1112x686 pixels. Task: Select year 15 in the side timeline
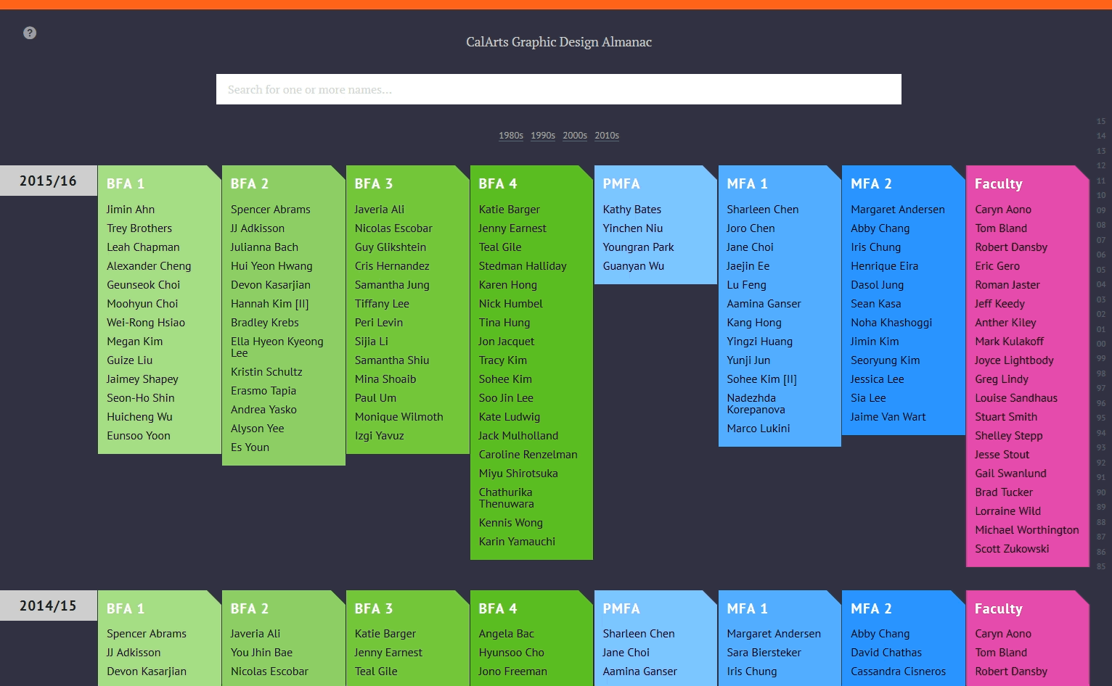click(1101, 121)
